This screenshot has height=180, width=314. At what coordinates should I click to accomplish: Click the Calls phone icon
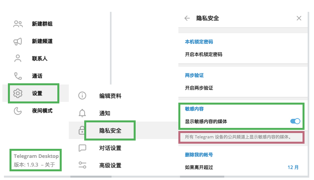click(18, 76)
